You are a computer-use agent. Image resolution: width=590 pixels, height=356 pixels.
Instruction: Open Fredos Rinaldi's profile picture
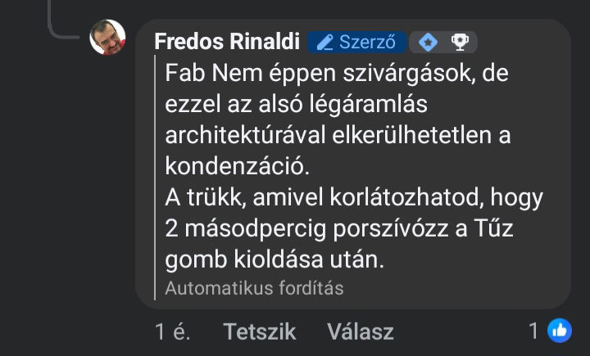click(x=107, y=38)
